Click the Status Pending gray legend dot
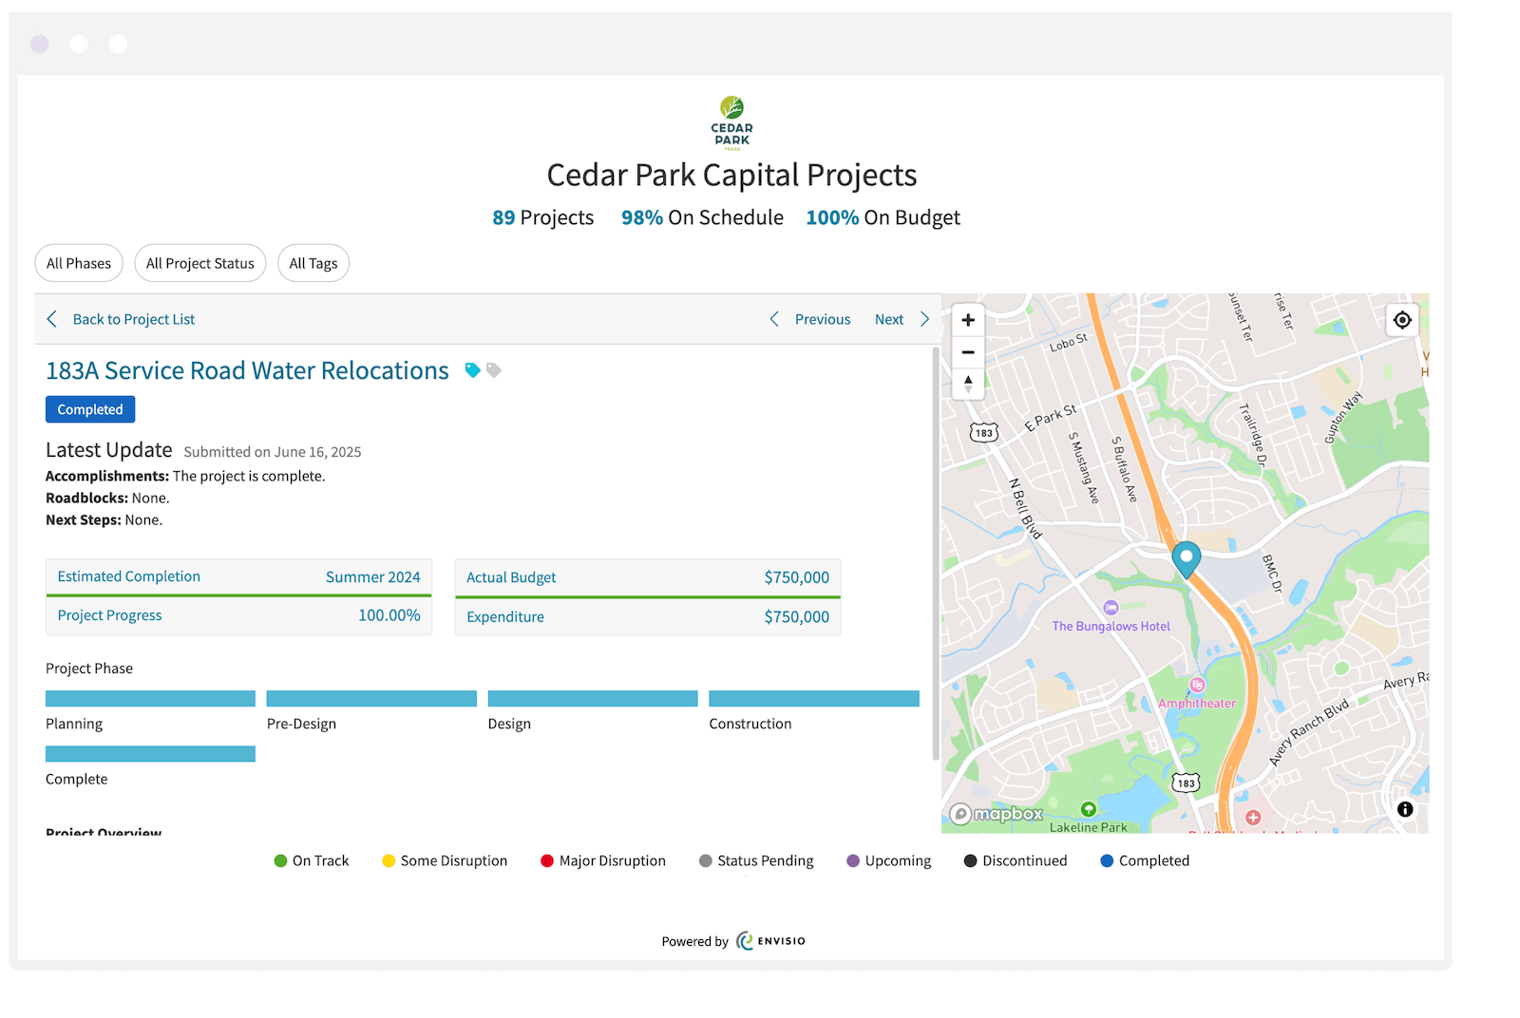1520x1018 pixels. click(705, 860)
